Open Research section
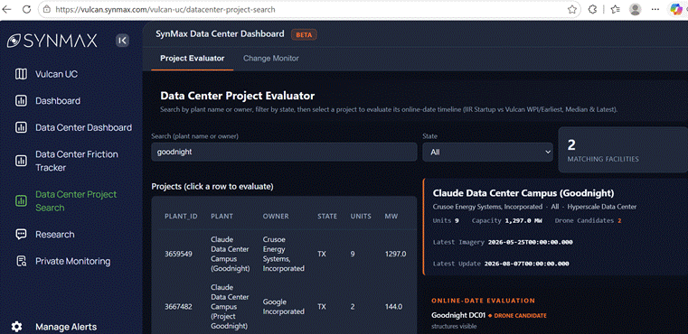The height and width of the screenshot is (334, 688). [55, 235]
